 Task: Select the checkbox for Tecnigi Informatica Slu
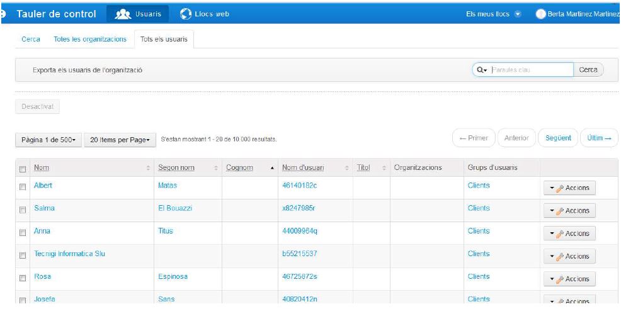23,255
